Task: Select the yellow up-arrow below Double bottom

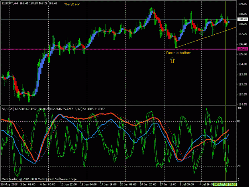Action: point(172,60)
